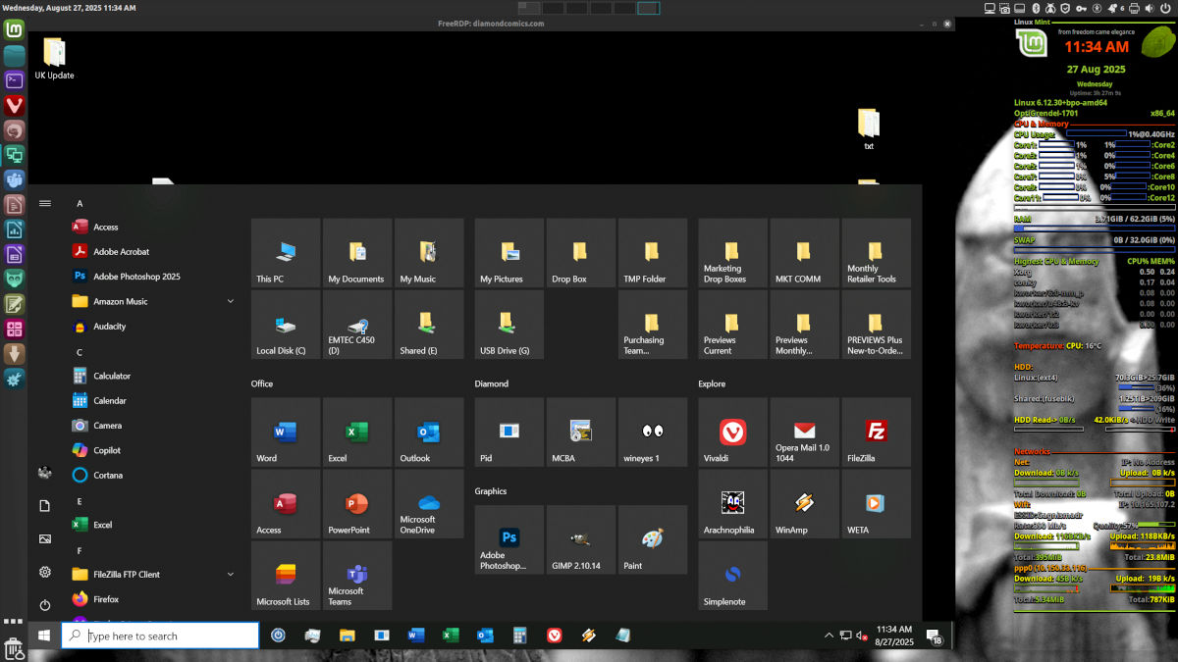Expand the FileZilla FTP Client folder
This screenshot has height=662, width=1178.
pyautogui.click(x=231, y=574)
